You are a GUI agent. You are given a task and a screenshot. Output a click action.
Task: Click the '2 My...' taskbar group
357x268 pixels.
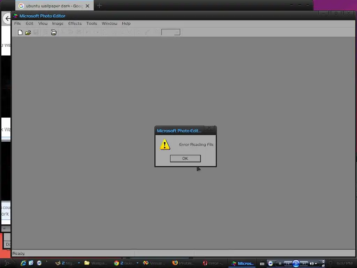65,263
